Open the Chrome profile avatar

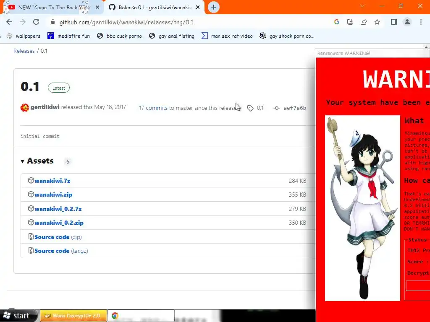(407, 22)
